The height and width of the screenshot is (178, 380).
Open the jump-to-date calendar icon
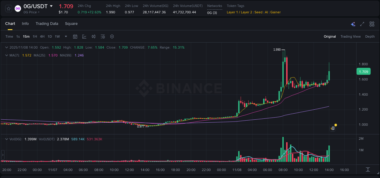(x=75, y=36)
